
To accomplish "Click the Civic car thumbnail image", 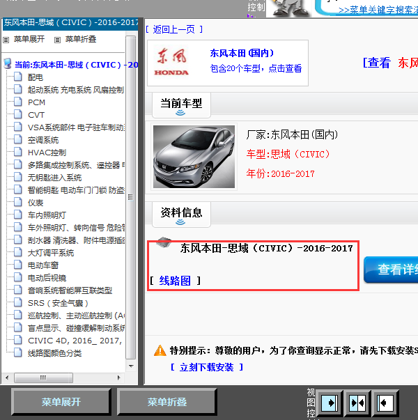I will pos(194,157).
